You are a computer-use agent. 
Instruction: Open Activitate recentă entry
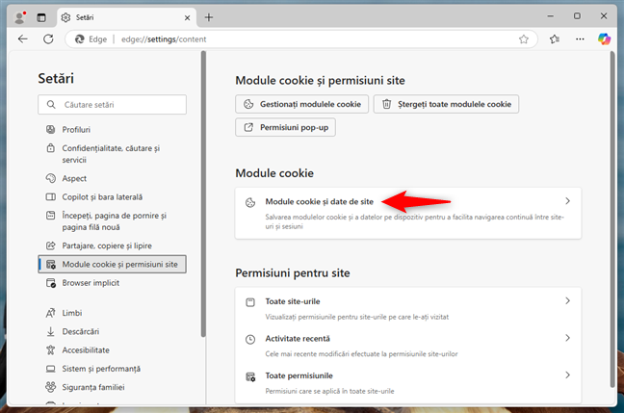(408, 346)
